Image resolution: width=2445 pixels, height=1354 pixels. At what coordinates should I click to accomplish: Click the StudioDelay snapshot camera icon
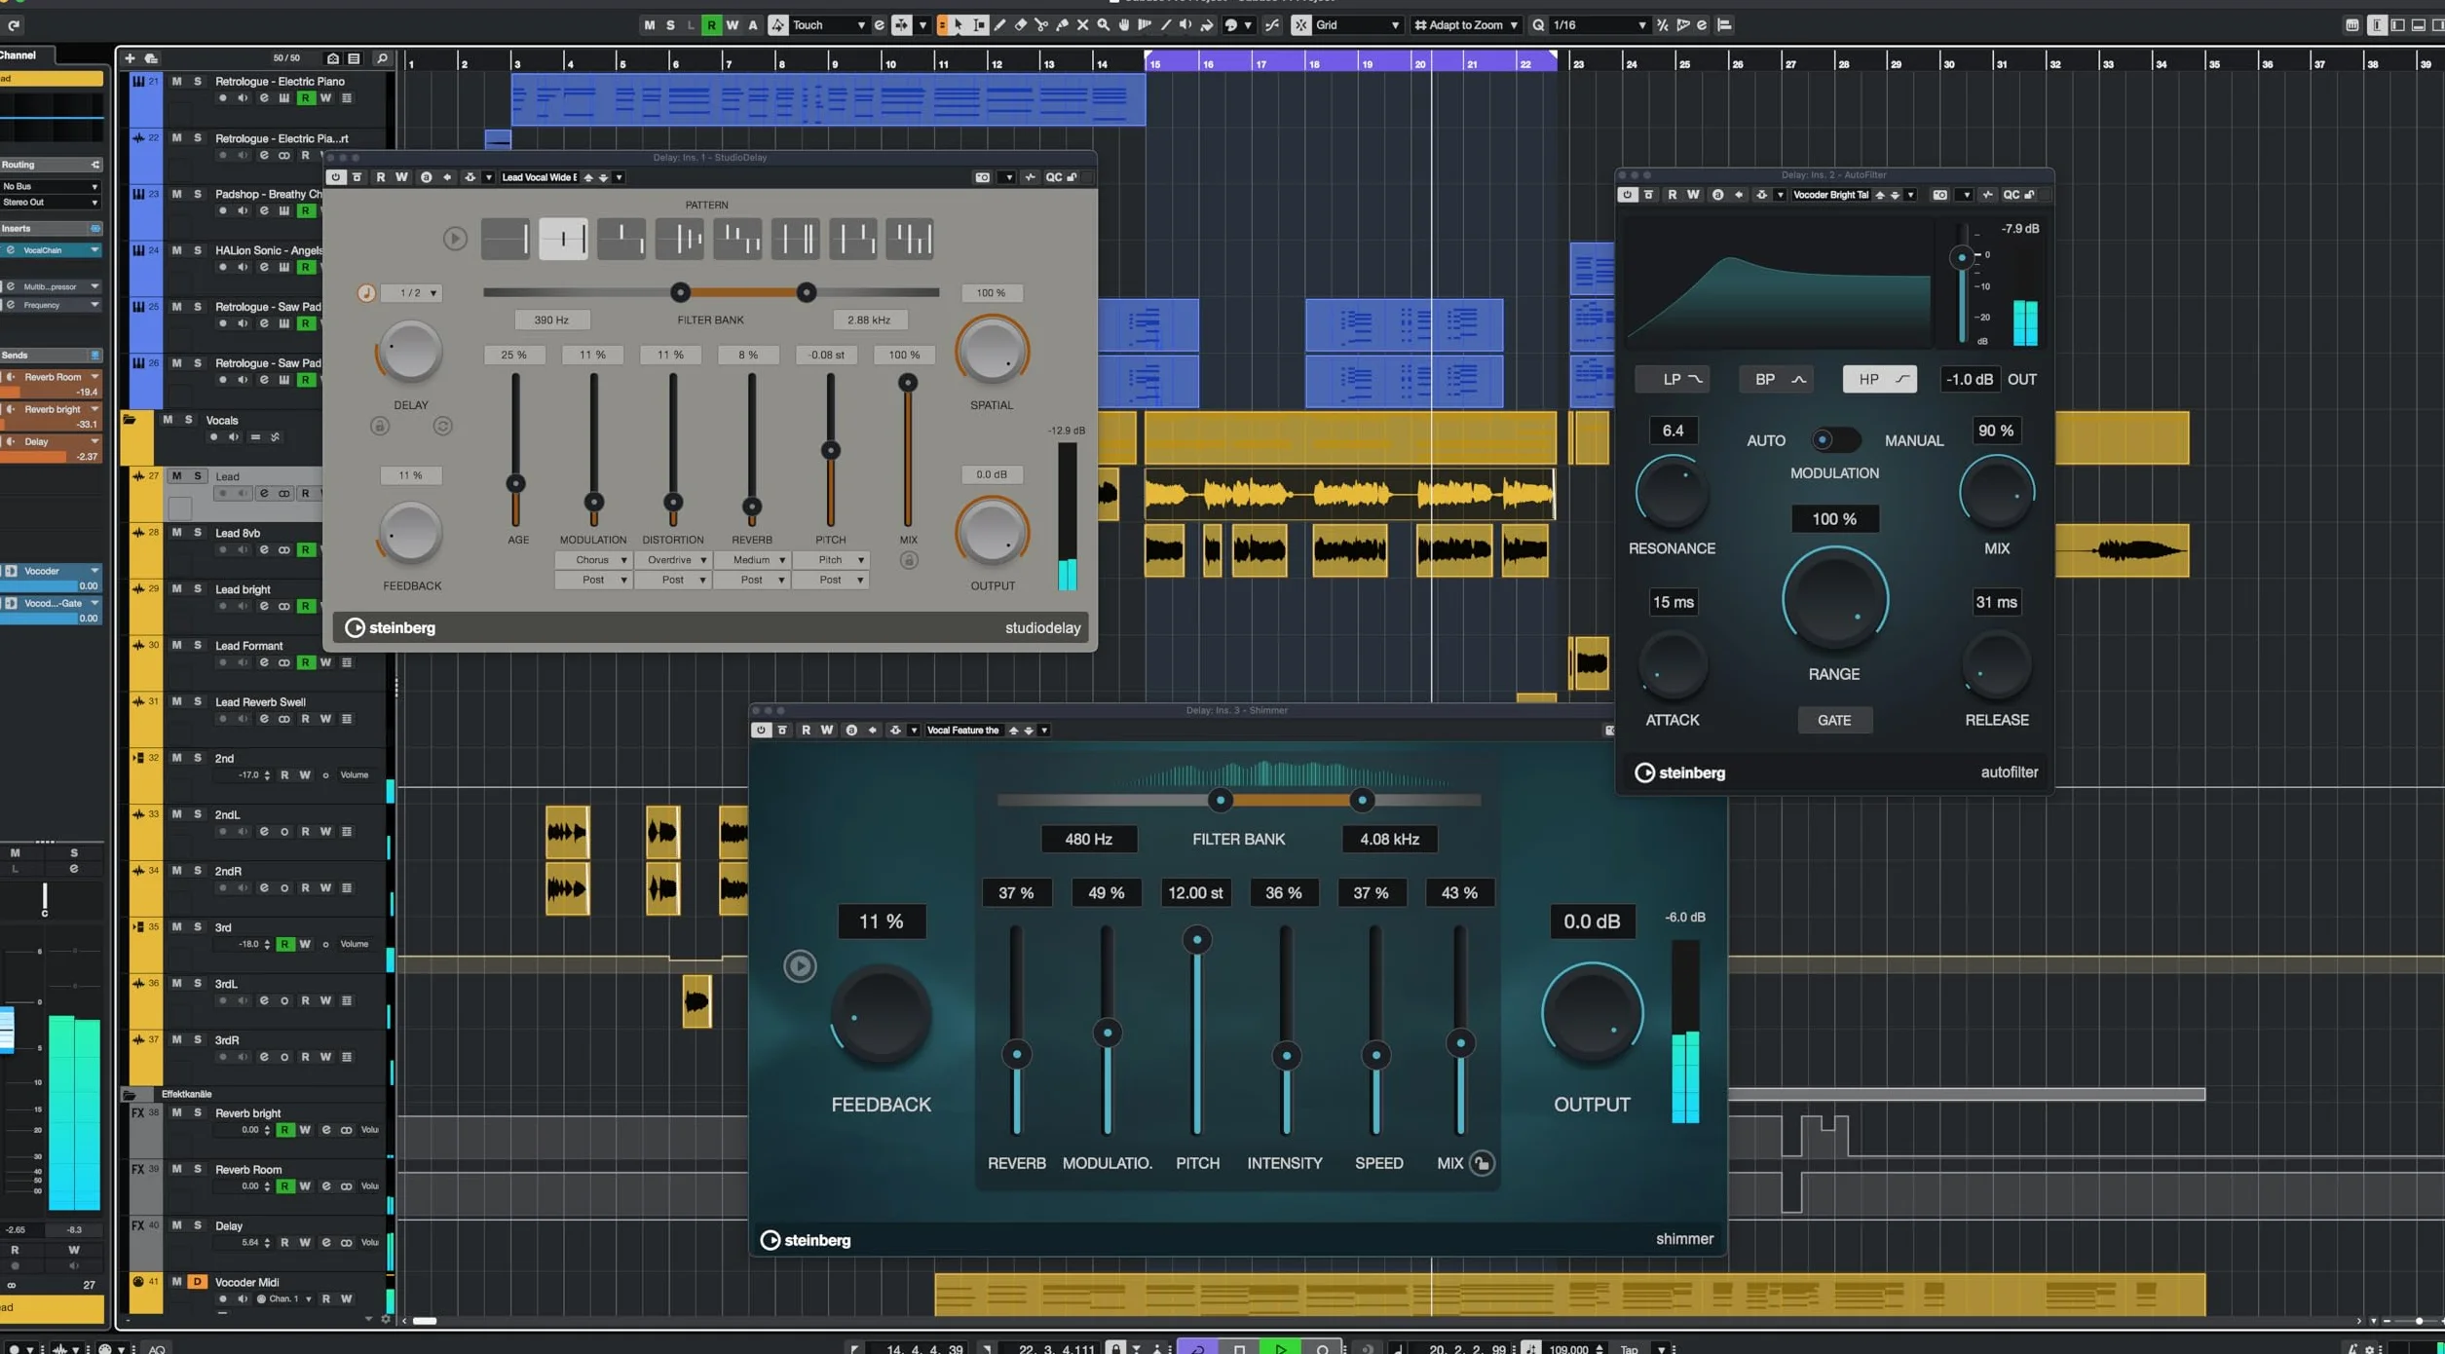pos(982,177)
